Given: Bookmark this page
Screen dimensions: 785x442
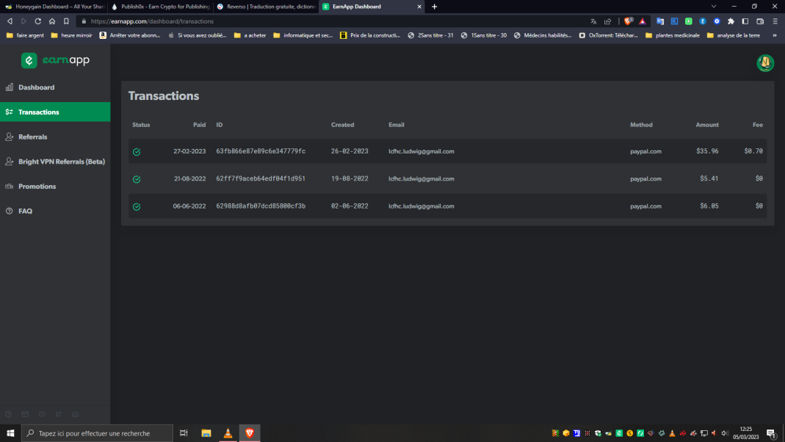Looking at the screenshot, I should 66,21.
